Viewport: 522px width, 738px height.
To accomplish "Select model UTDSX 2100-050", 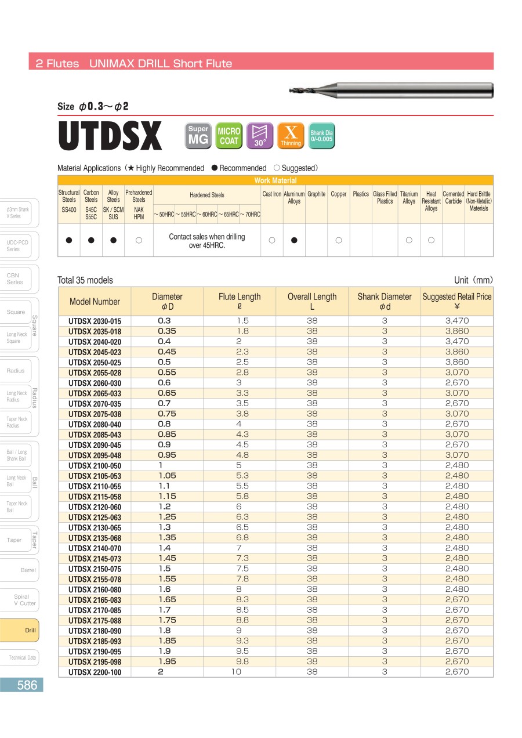I will click(x=95, y=466).
